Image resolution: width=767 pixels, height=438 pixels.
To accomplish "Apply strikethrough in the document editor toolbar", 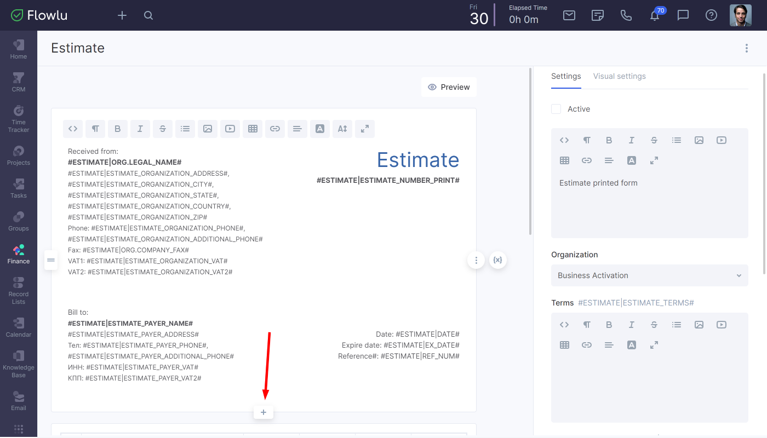I will pos(162,129).
